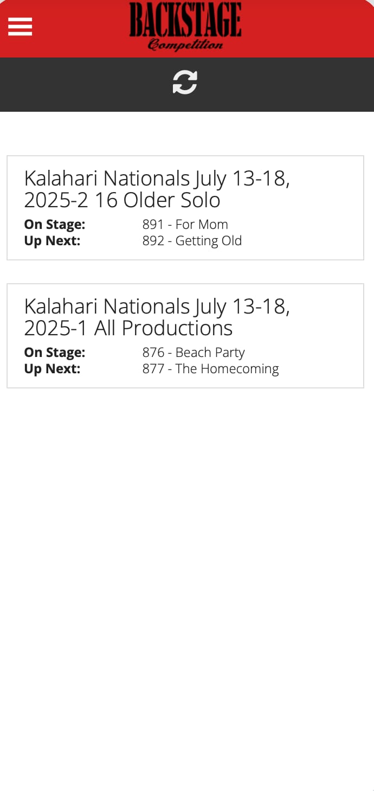374x791 pixels.
Task: Click the cursive Competition logo text
Action: [x=185, y=44]
